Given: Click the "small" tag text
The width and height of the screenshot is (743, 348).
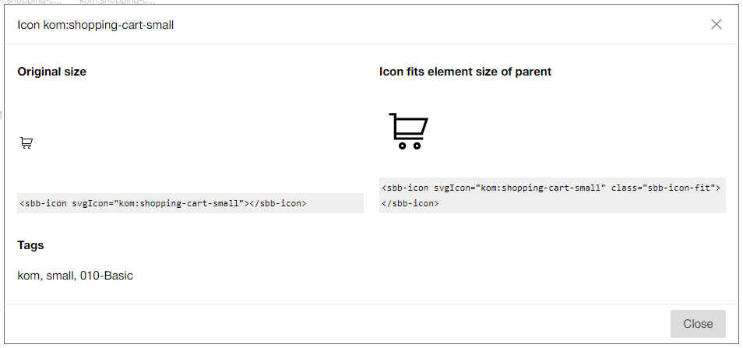Looking at the screenshot, I should click(x=59, y=276).
